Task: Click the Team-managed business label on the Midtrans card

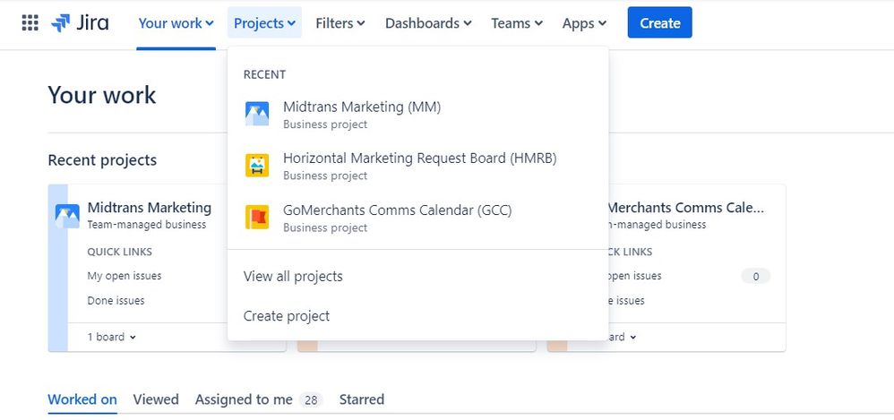Action: pos(147,225)
